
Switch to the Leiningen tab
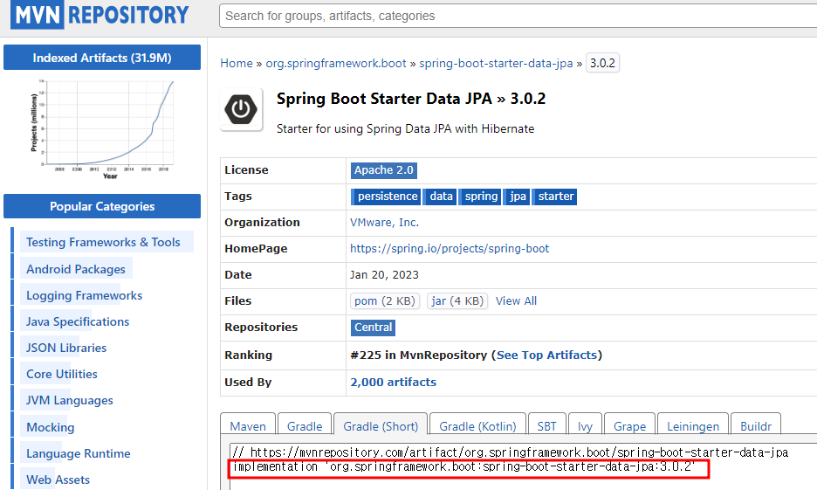pos(693,426)
